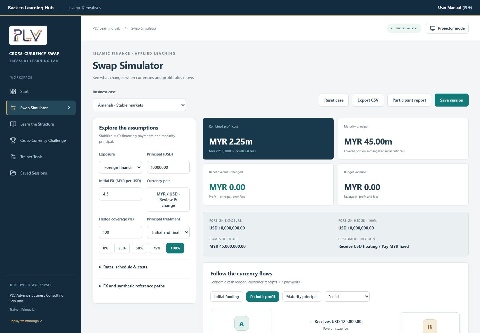480x333 pixels.
Task: Click the Hedge coverage (%) input field
Action: 120,232
